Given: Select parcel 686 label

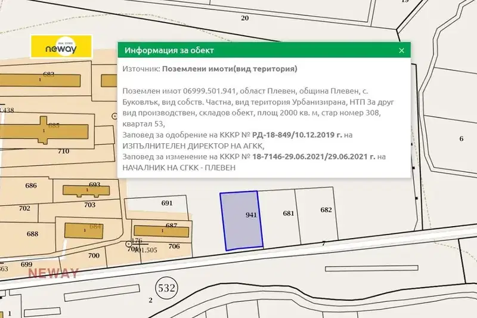Looking at the screenshot, I should (31, 186).
